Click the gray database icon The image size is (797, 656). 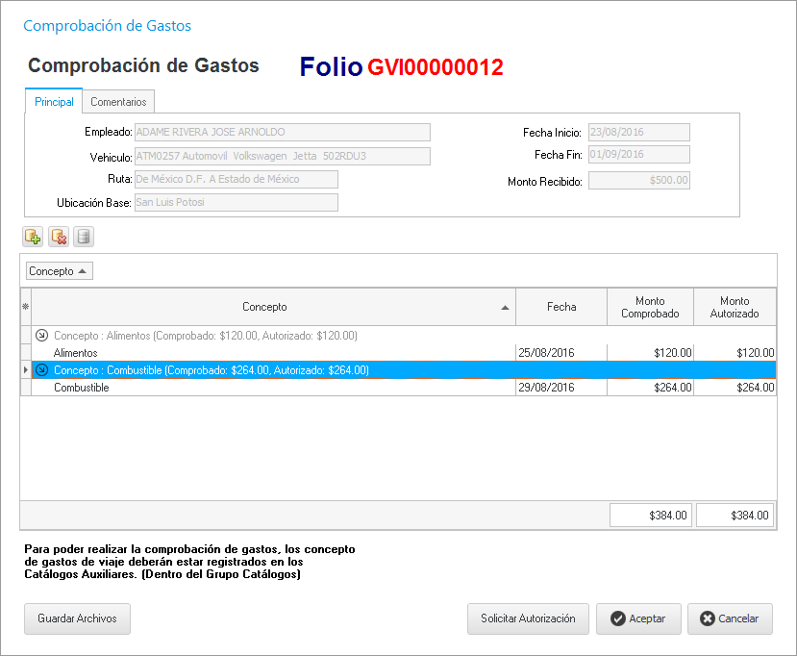84,237
